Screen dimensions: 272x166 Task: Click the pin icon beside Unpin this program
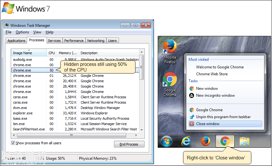[x=192, y=117]
